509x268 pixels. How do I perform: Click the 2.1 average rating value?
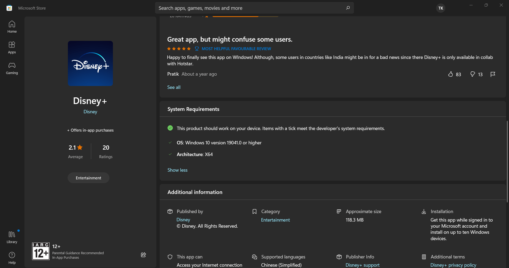(x=72, y=148)
